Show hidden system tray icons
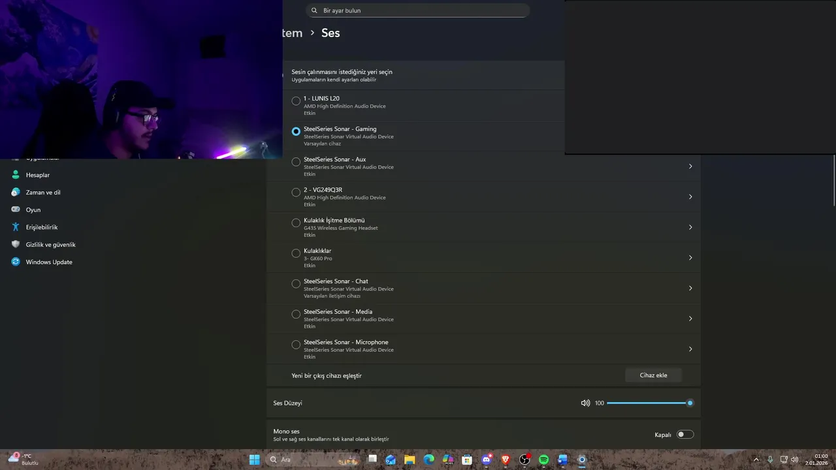The image size is (836, 470). pos(756,460)
